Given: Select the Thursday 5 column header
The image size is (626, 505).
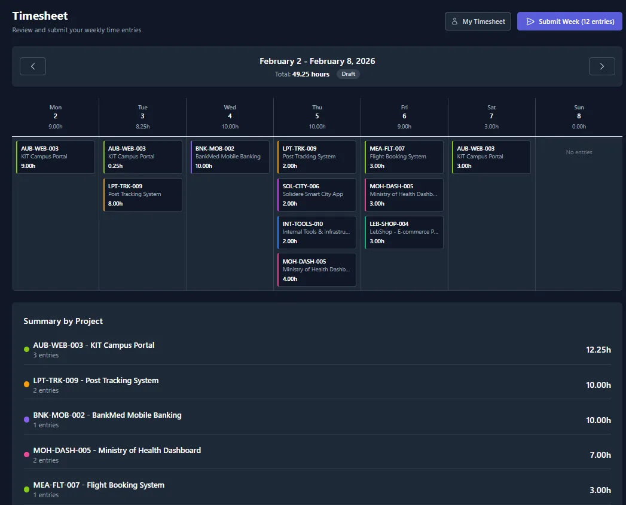Looking at the screenshot, I should 317,116.
